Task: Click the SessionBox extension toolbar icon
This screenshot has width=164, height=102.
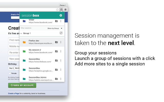Action: [61, 10]
